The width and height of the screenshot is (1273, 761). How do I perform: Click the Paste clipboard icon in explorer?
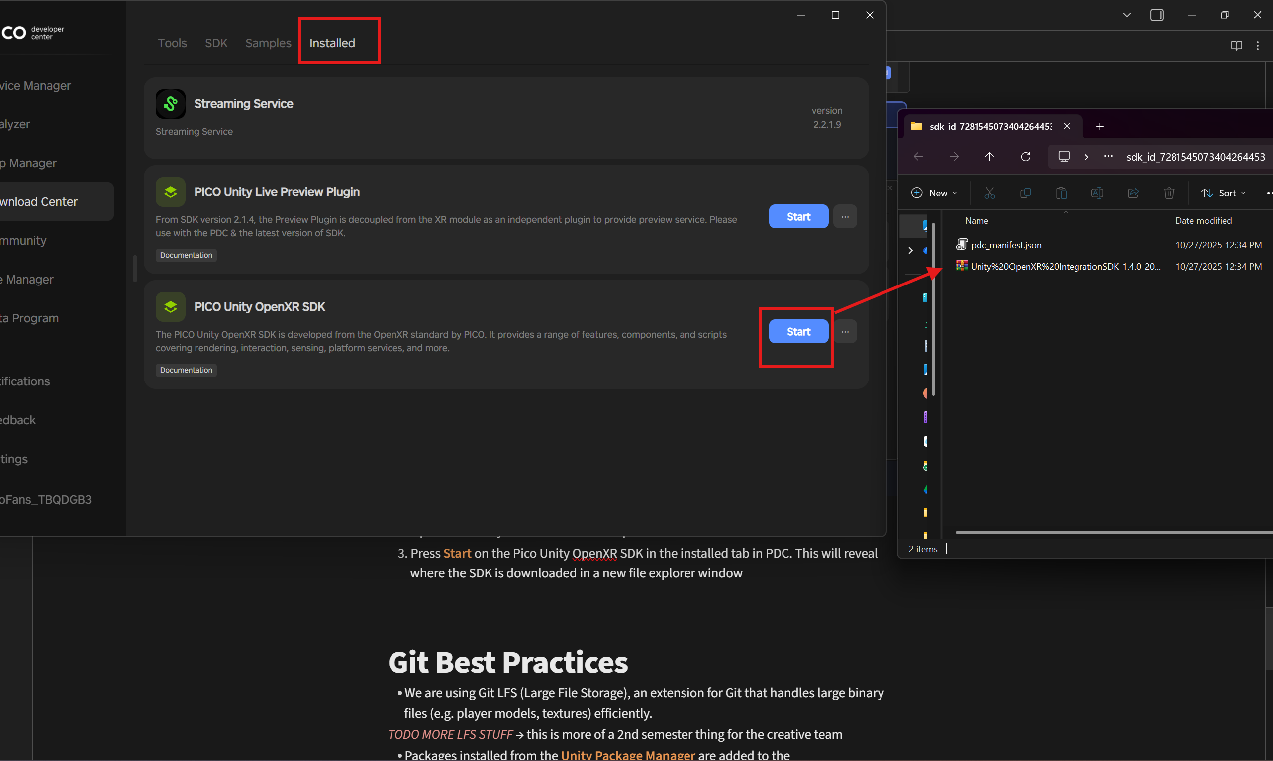click(1061, 193)
